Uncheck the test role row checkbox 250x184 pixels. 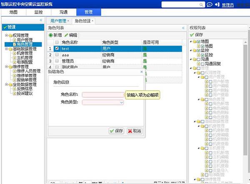coord(57,48)
